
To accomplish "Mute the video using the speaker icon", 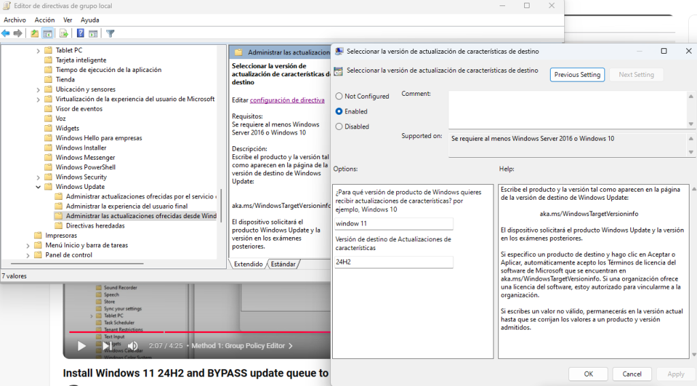I will click(133, 346).
